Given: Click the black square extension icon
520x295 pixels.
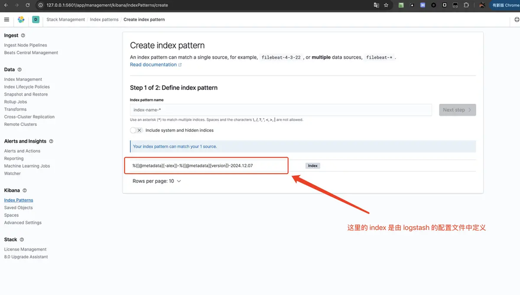Looking at the screenshot, I should 444,5.
